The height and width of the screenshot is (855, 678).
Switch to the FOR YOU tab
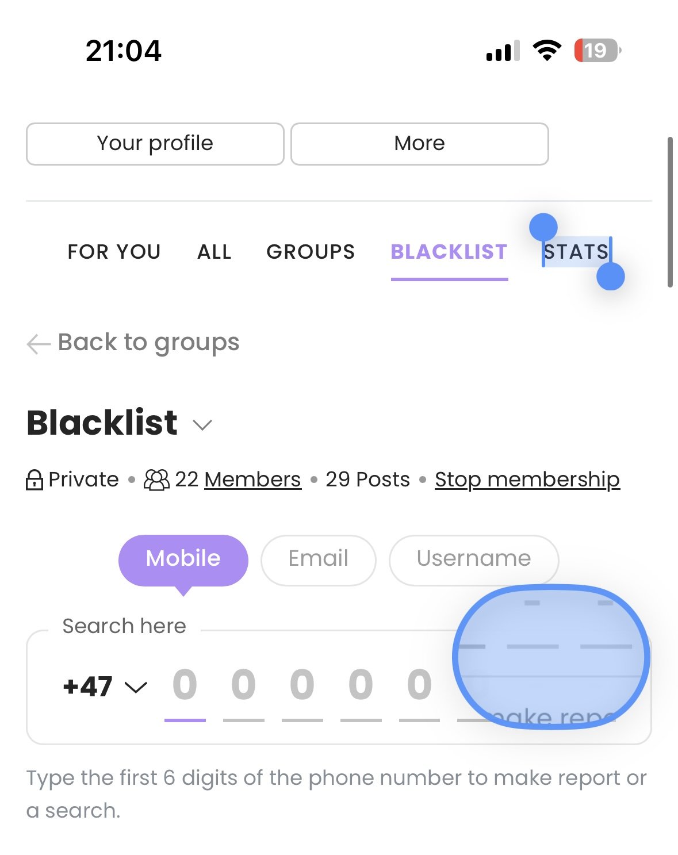(114, 252)
